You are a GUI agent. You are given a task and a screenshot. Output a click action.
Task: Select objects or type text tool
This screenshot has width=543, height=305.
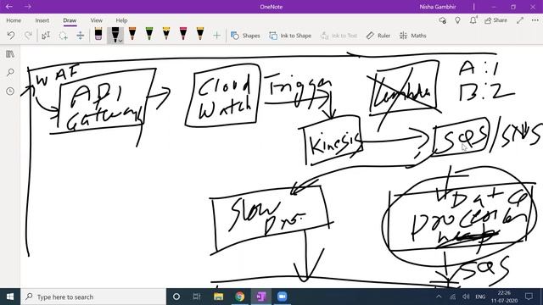[x=46, y=36]
